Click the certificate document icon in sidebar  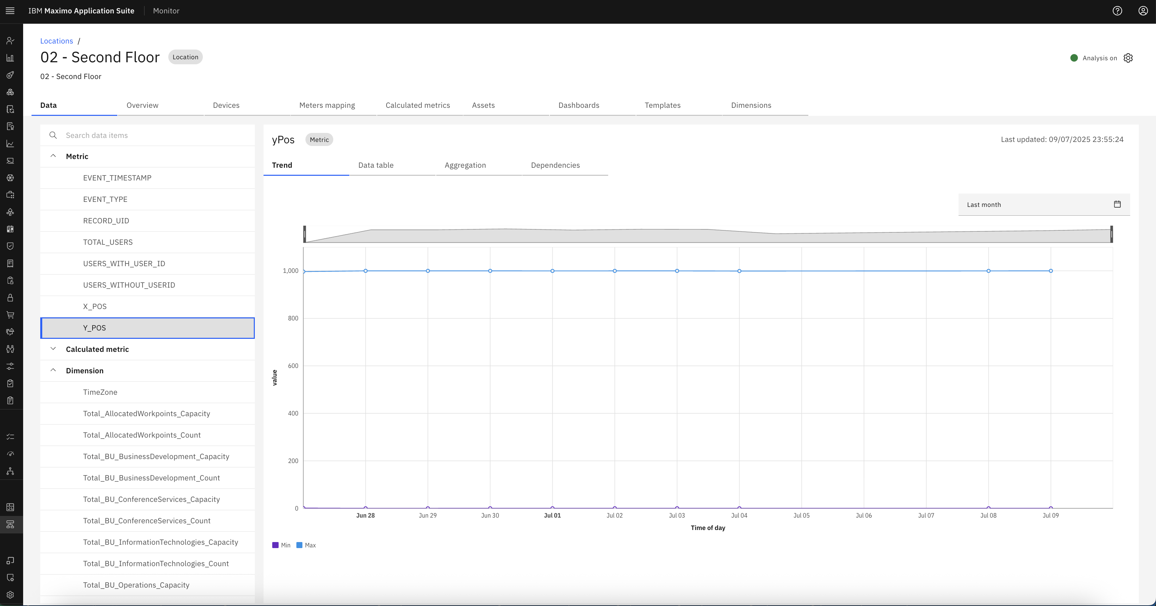[x=10, y=127]
